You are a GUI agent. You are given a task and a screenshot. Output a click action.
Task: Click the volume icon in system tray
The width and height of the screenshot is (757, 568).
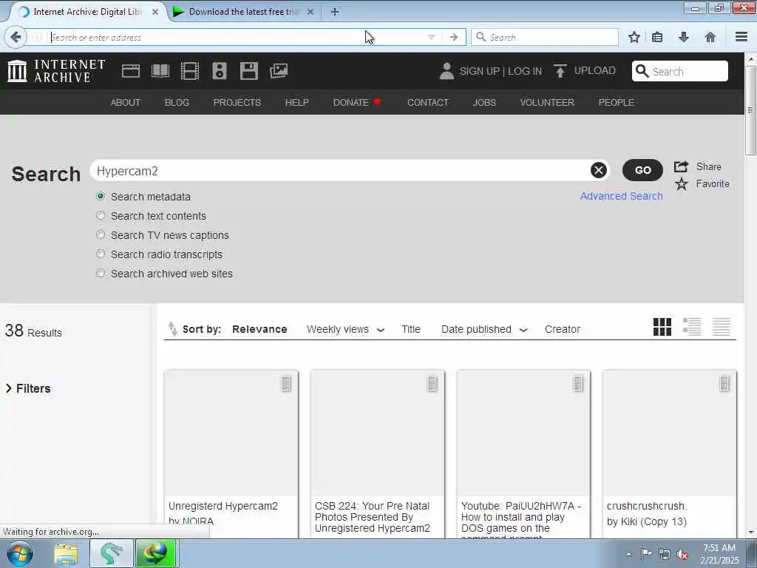[682, 554]
